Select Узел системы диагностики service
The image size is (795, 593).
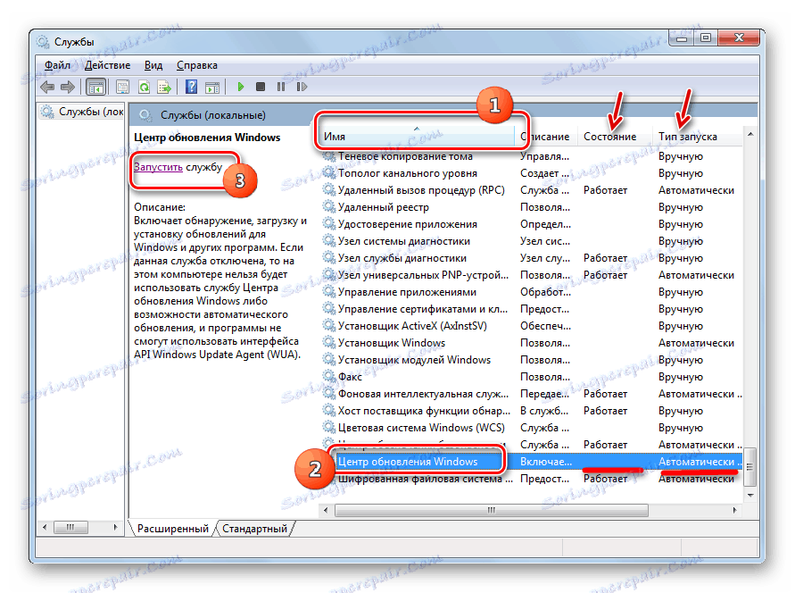click(404, 241)
